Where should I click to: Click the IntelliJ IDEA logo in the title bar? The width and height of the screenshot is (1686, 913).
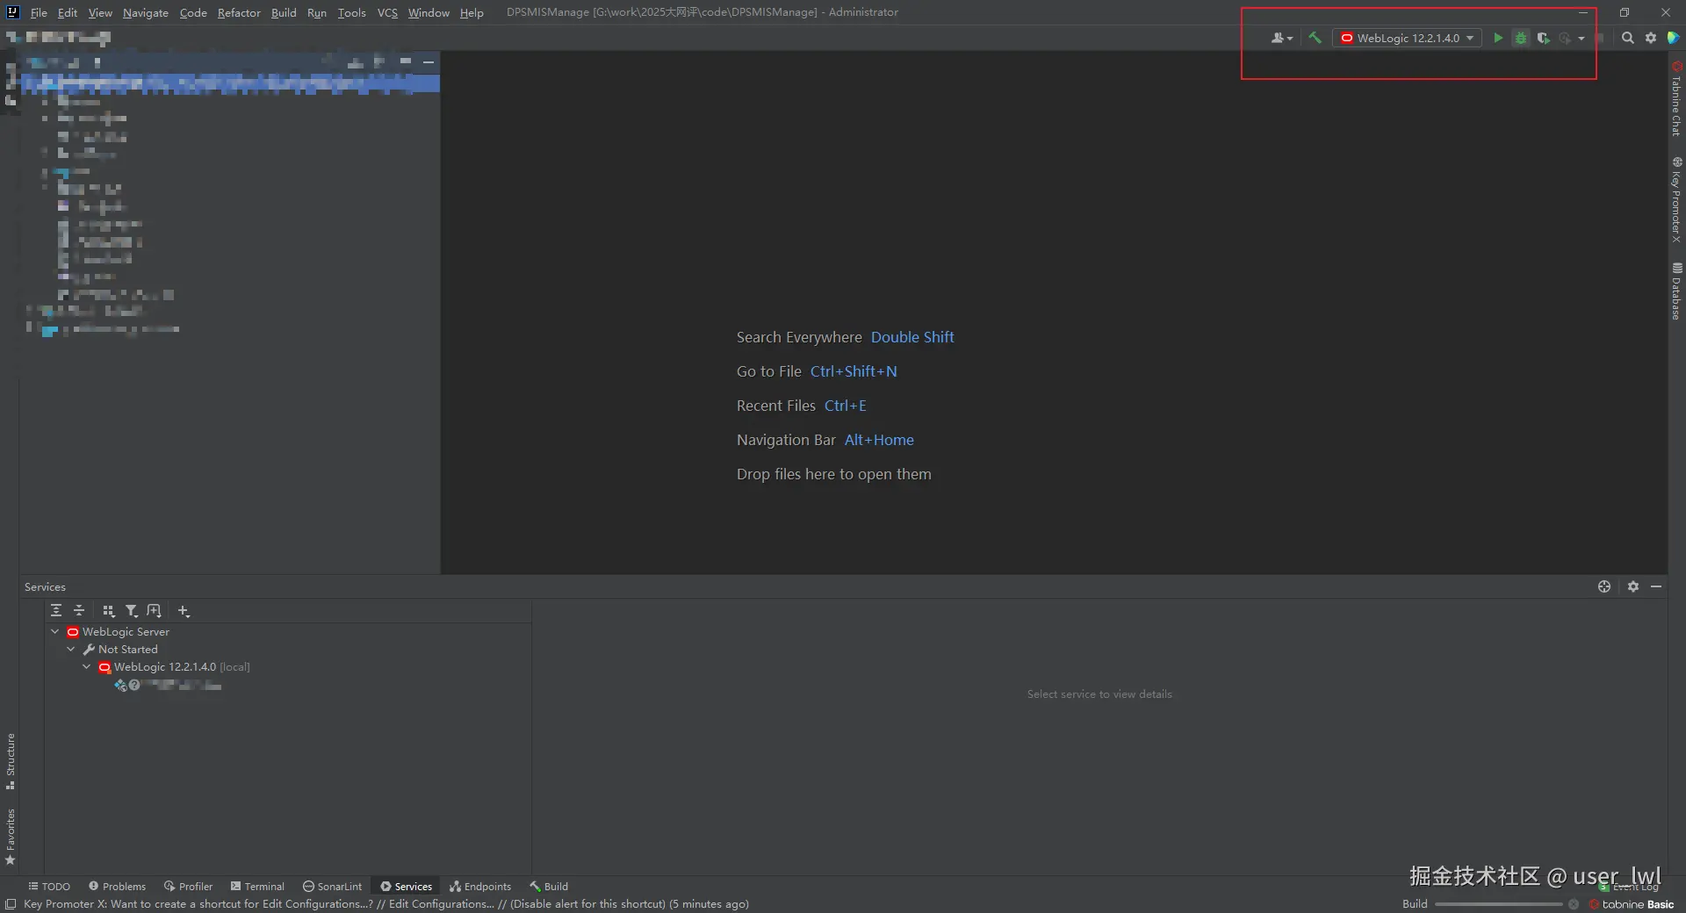coord(12,12)
